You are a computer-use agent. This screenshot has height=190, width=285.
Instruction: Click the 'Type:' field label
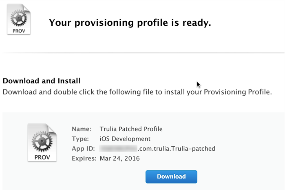point(80,139)
